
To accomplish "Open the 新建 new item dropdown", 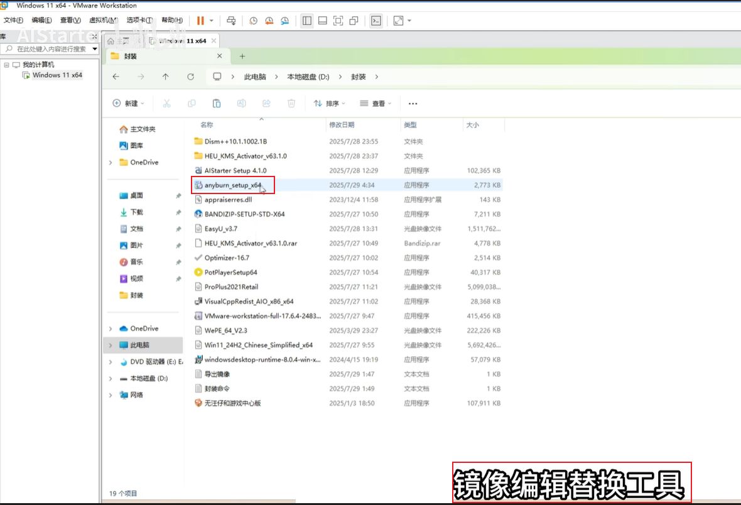I will pyautogui.click(x=128, y=104).
